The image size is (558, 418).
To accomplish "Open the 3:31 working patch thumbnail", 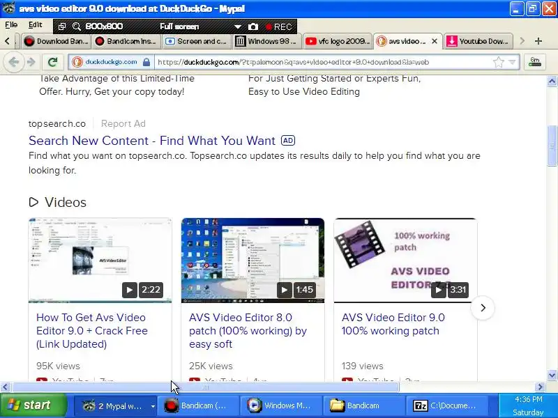I will 405,261.
